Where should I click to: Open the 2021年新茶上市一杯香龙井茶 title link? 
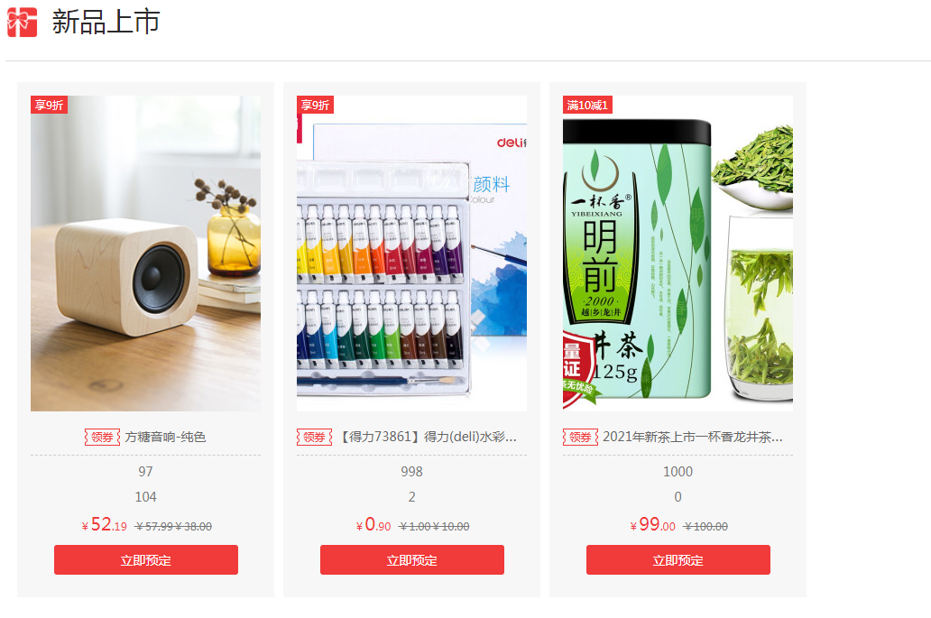coord(692,437)
